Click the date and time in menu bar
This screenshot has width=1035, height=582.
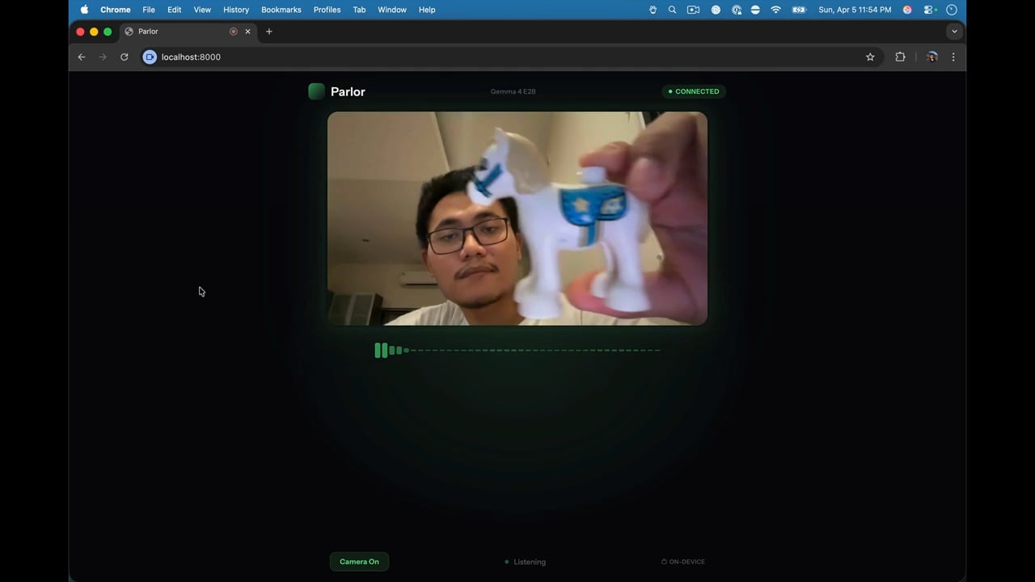coord(855,10)
